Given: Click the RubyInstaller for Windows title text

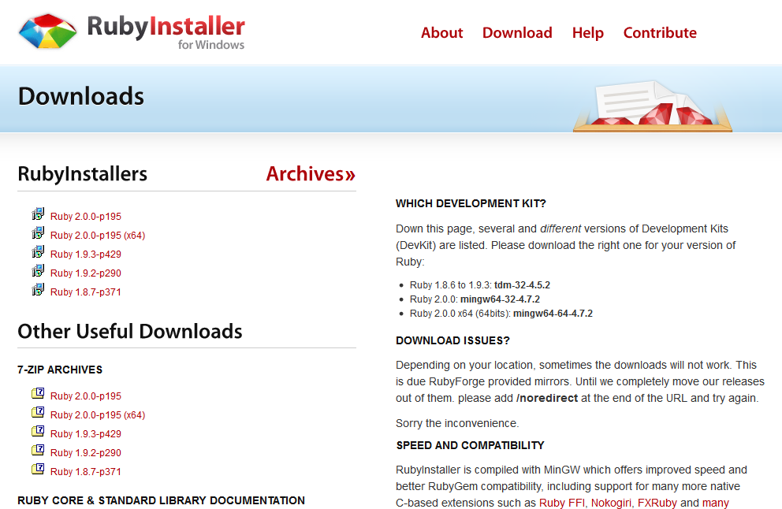Looking at the screenshot, I should point(166,32).
